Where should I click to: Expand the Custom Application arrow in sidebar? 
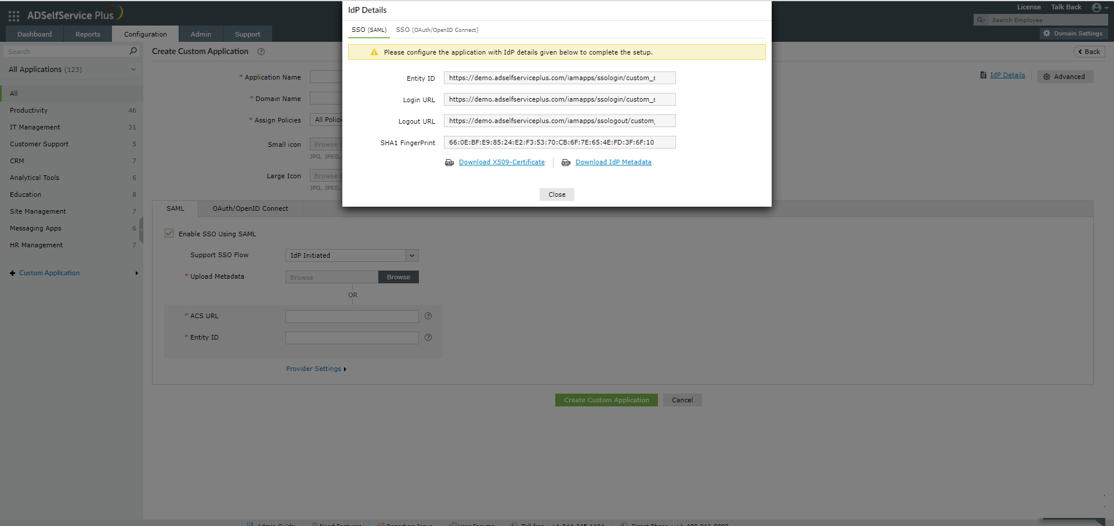137,273
